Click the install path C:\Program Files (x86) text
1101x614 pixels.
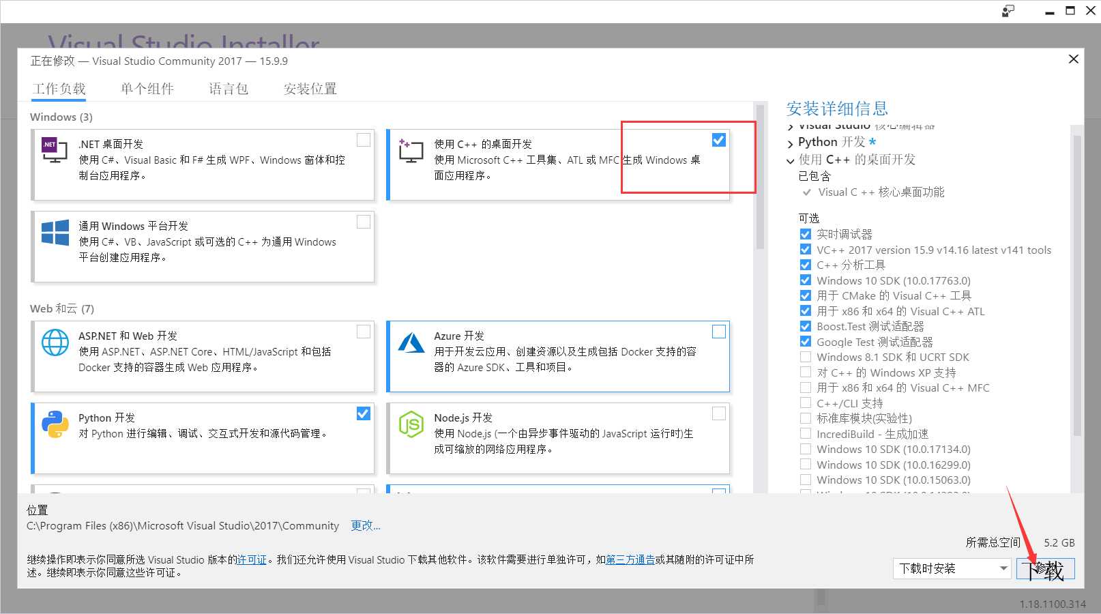183,525
